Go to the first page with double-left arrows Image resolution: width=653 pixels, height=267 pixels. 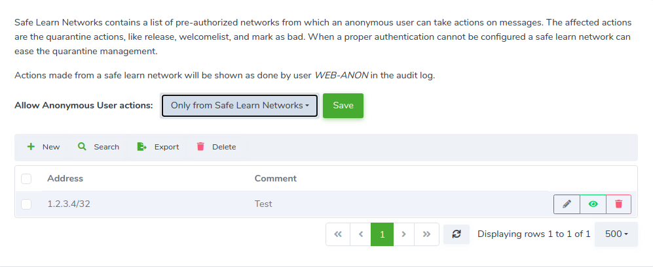[x=338, y=234]
